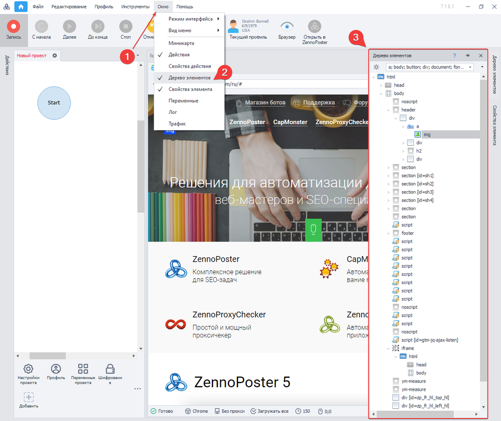Screen dimensions: 501x421
Task: Click the Переменные проекта grid icon
Action: [83, 369]
